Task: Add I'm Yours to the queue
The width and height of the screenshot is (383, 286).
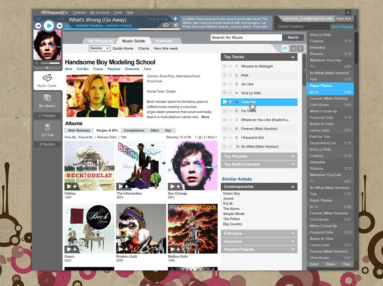Action: (x=230, y=111)
